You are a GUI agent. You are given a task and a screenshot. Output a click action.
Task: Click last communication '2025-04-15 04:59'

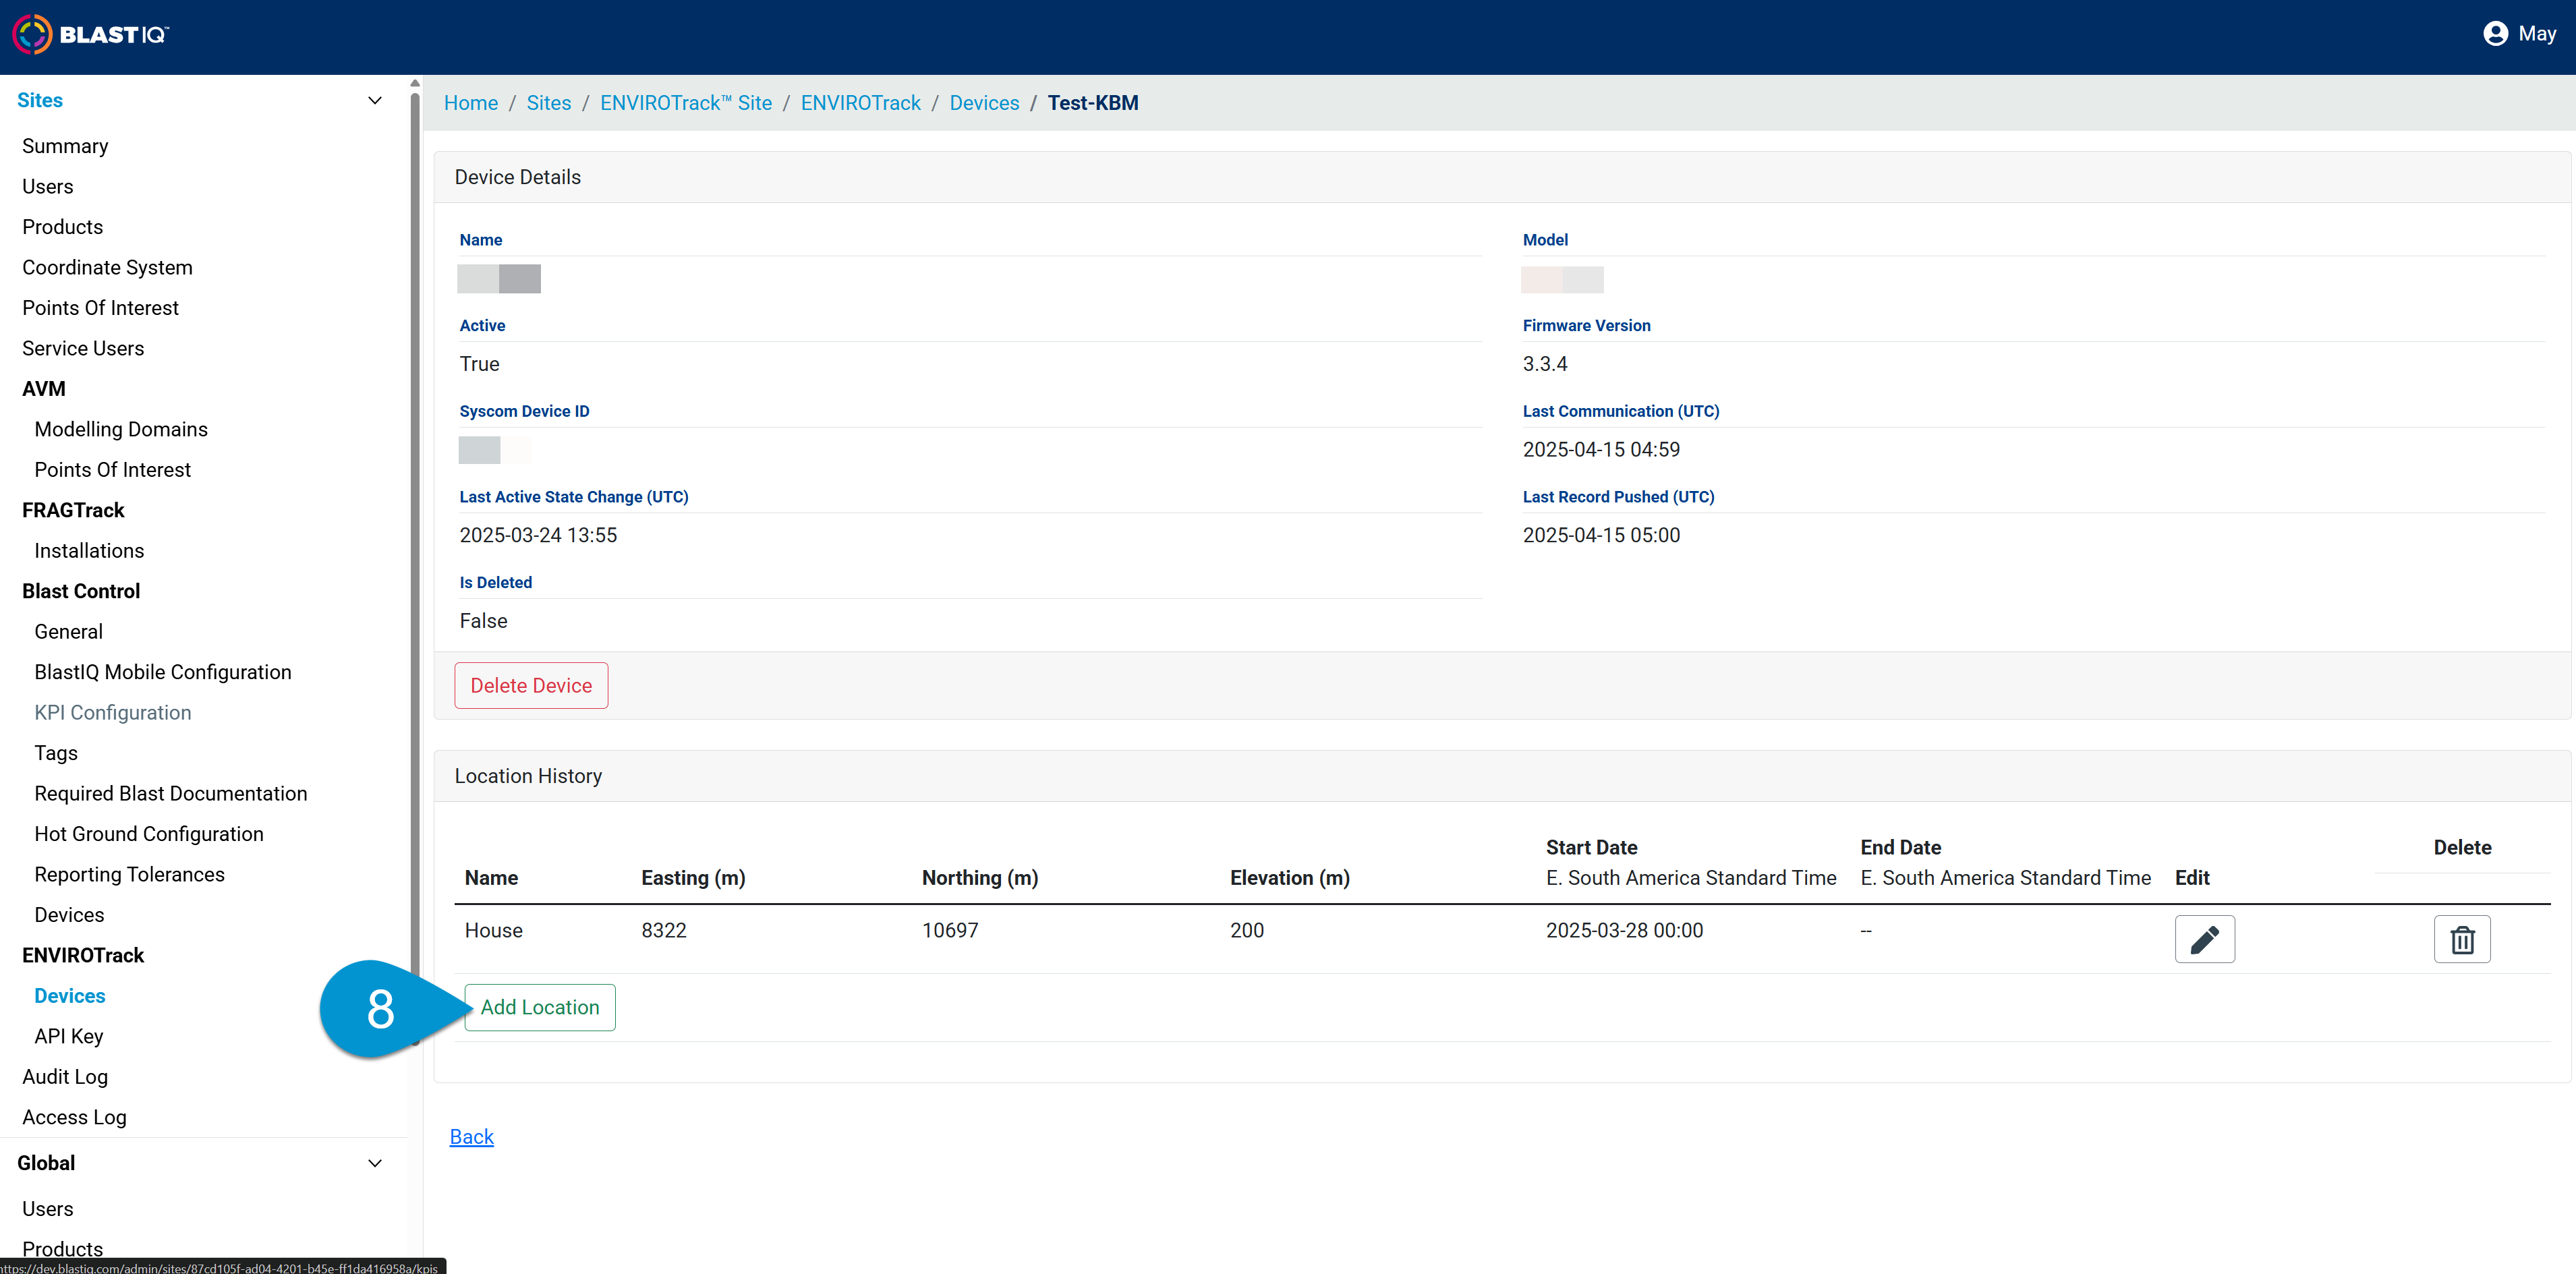click(1601, 450)
